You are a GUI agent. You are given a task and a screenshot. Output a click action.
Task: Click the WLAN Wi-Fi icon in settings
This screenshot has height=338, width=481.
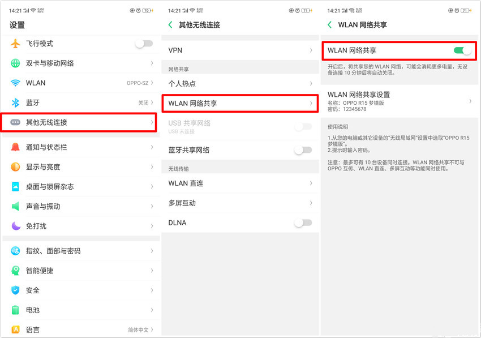click(x=15, y=83)
